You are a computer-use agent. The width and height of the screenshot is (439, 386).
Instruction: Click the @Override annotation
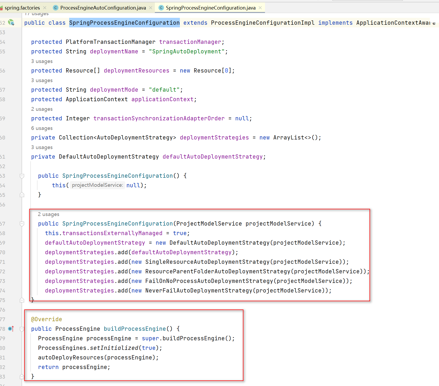[47, 319]
